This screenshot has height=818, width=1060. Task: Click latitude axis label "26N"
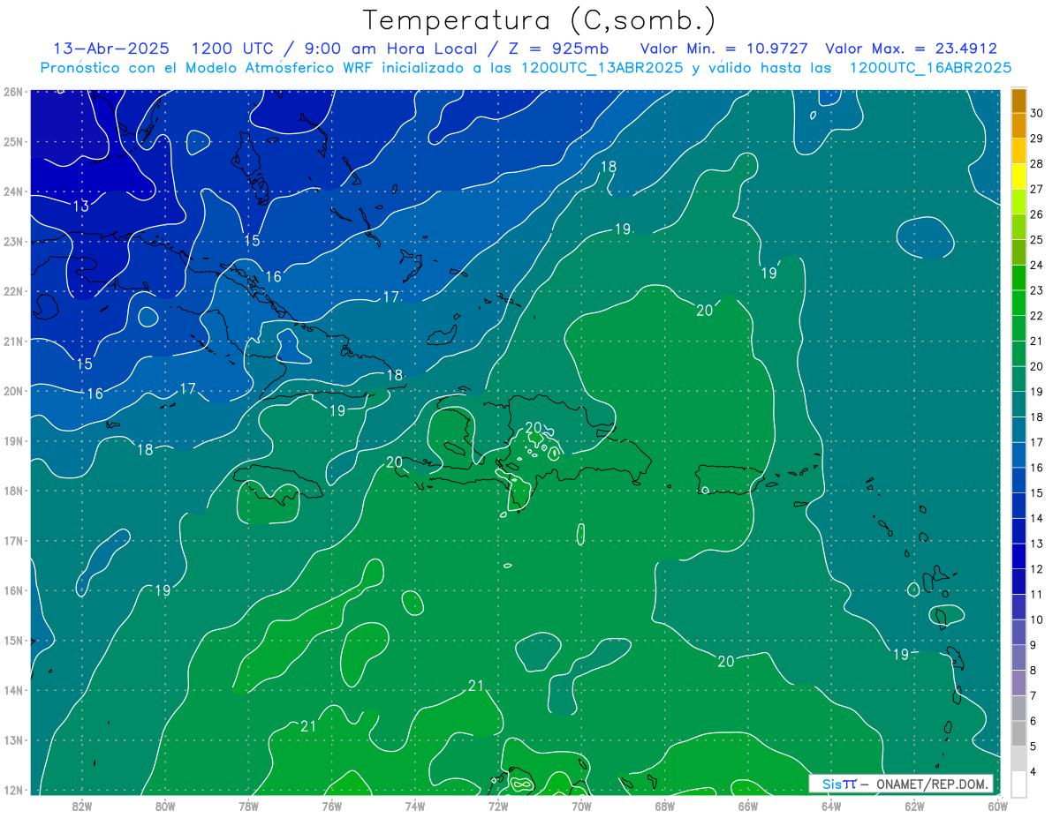click(x=12, y=92)
